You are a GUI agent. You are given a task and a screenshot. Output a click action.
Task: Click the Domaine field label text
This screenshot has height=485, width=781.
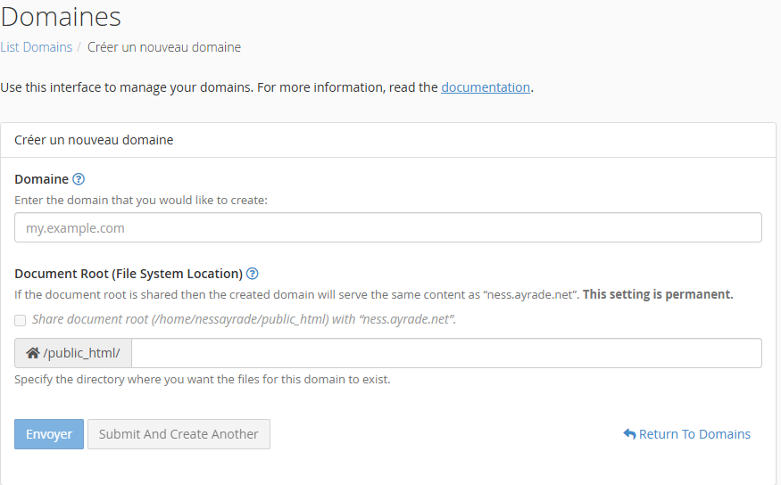41,179
